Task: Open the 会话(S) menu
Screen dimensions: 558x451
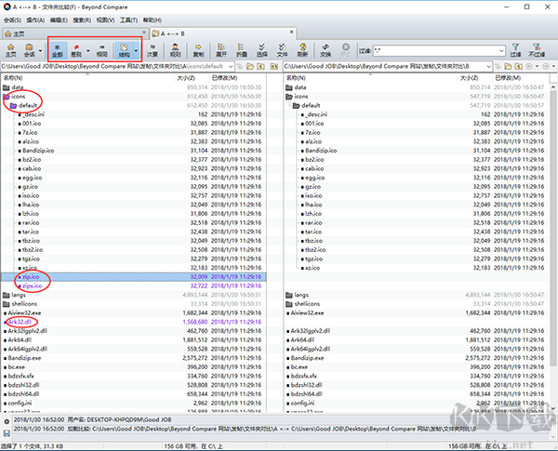Action: (x=12, y=20)
